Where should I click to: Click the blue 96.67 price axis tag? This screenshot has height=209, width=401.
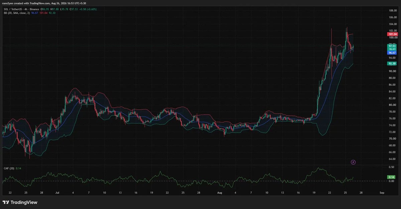click(392, 53)
